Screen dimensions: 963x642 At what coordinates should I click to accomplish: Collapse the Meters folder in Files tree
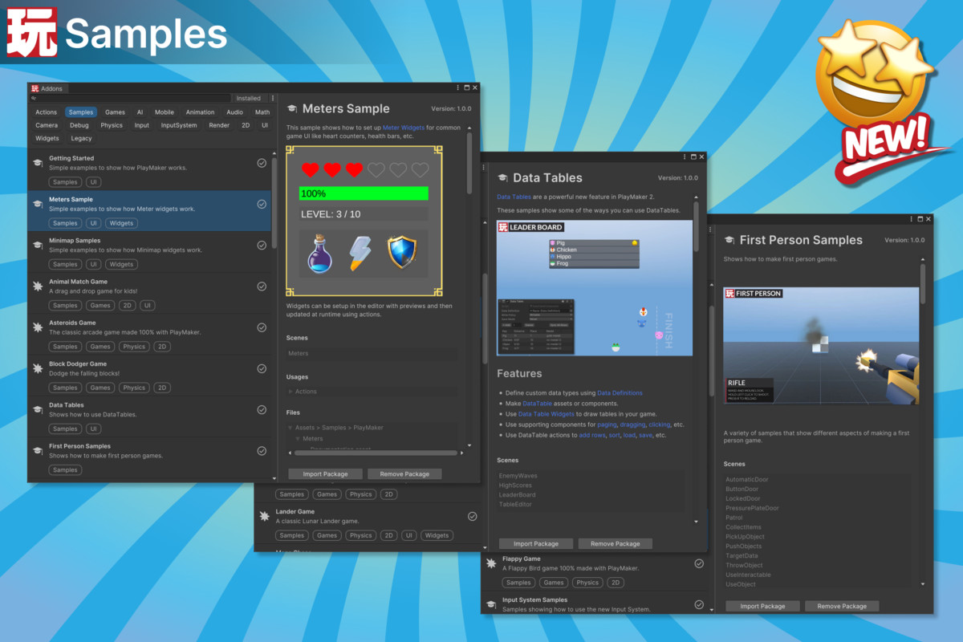coord(298,439)
